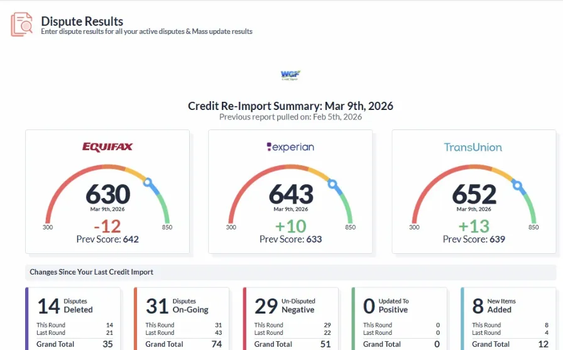
Task: Click 'Previous report pulled on: Feb 5th, 2026'
Action: tap(290, 117)
